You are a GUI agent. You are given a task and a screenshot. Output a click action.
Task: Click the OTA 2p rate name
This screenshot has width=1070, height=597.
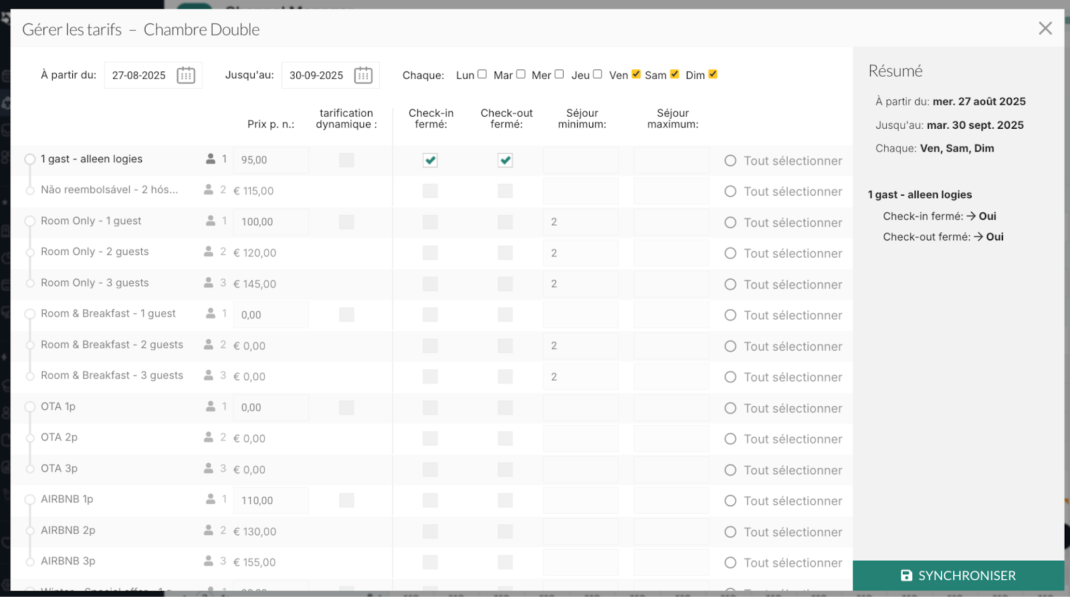60,437
